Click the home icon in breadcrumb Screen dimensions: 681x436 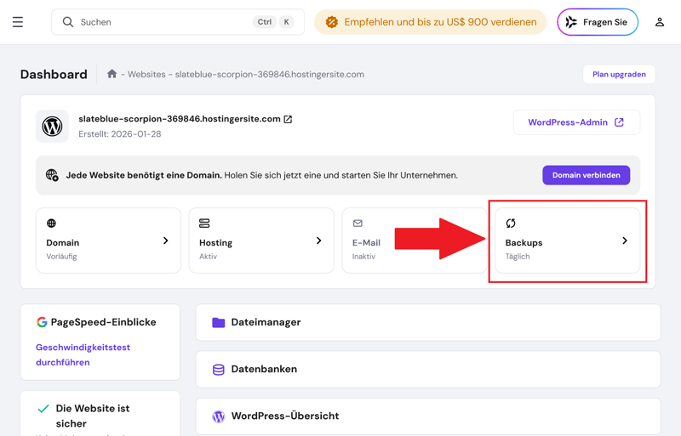pos(112,74)
